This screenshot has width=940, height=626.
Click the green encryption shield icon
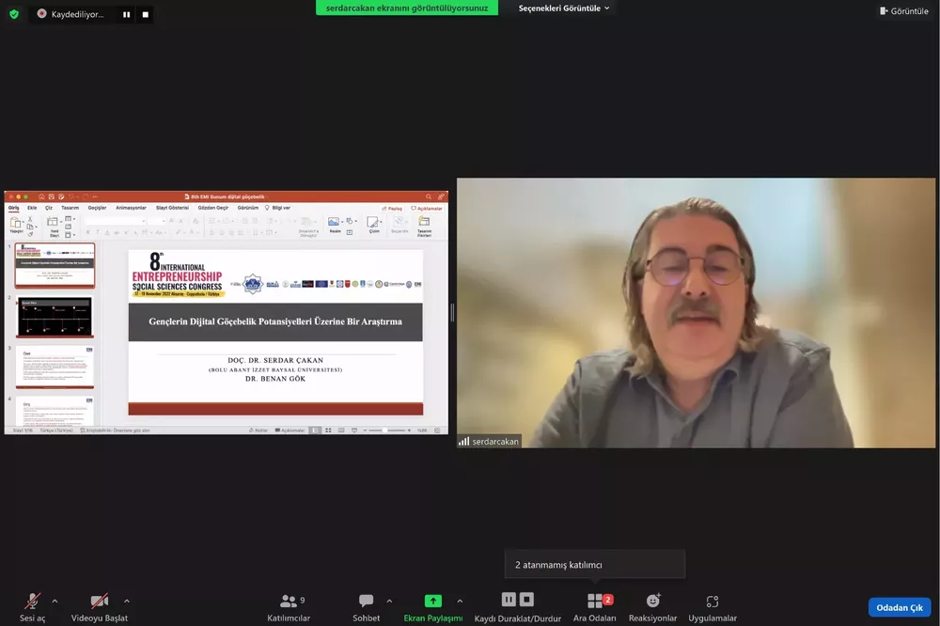pos(14,14)
